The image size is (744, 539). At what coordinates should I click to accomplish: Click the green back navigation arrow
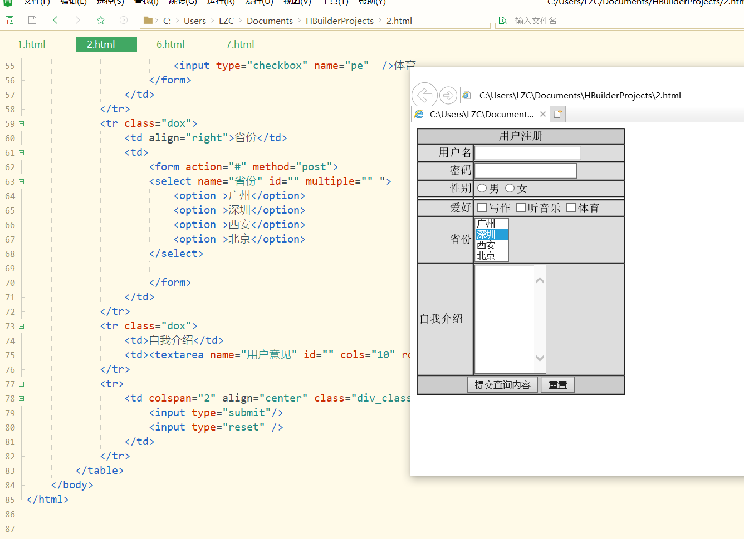point(55,21)
